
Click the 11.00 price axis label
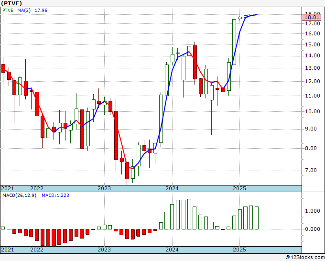click(x=313, y=96)
